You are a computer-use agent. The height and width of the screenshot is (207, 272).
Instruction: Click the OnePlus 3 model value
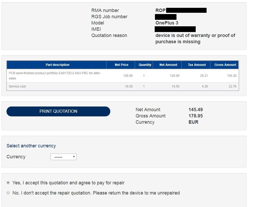[167, 23]
